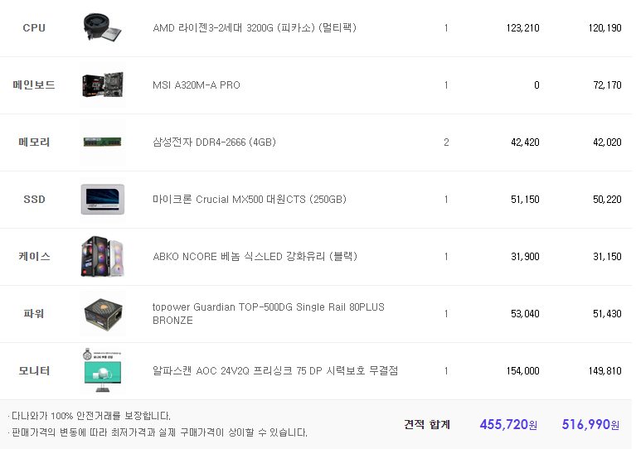Click the Crucial MX500 SSD thumbnail
Image resolution: width=636 pixels, height=449 pixels.
point(103,199)
